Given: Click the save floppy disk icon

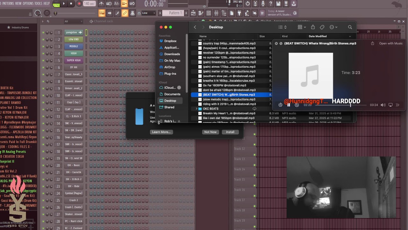Looking at the screenshot, I should (278, 4).
